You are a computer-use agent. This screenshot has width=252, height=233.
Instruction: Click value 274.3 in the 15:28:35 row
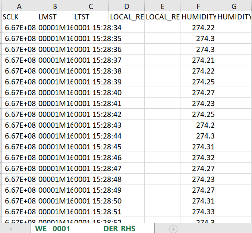[x=198, y=38]
